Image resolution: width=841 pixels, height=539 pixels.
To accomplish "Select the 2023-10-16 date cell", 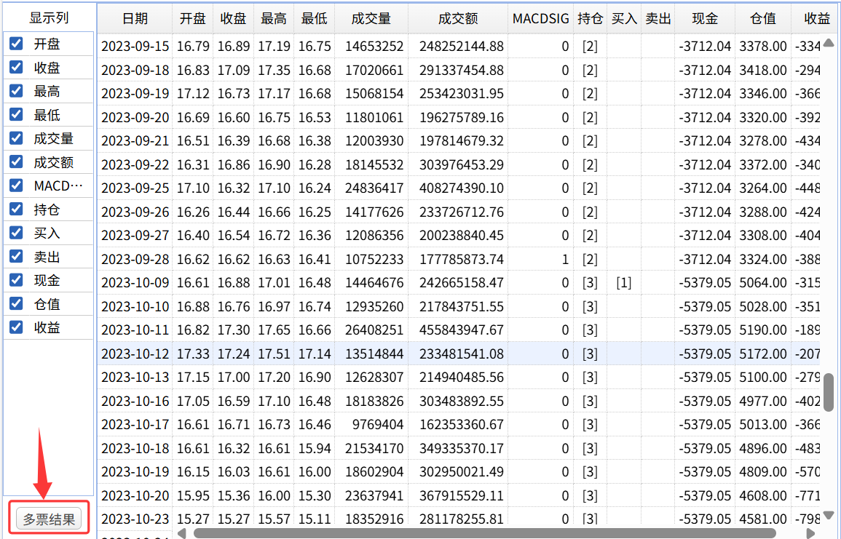I will [x=135, y=401].
